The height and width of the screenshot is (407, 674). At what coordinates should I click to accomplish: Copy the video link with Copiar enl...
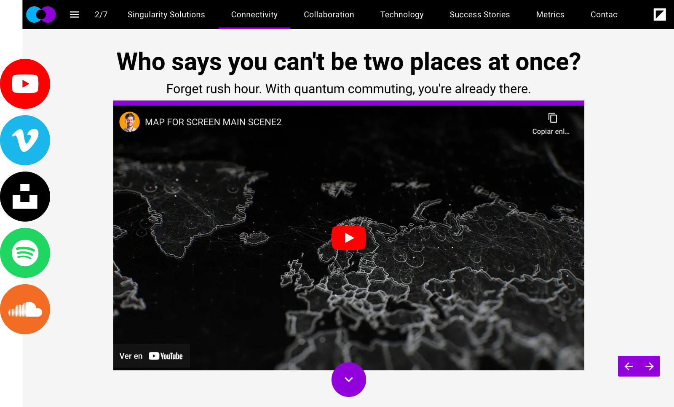click(551, 124)
